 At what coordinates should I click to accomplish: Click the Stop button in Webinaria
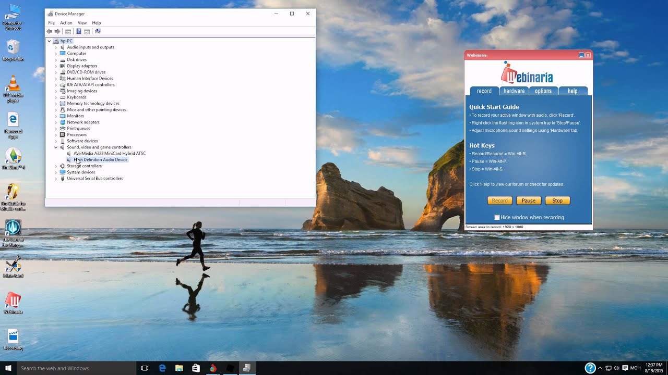pos(557,201)
